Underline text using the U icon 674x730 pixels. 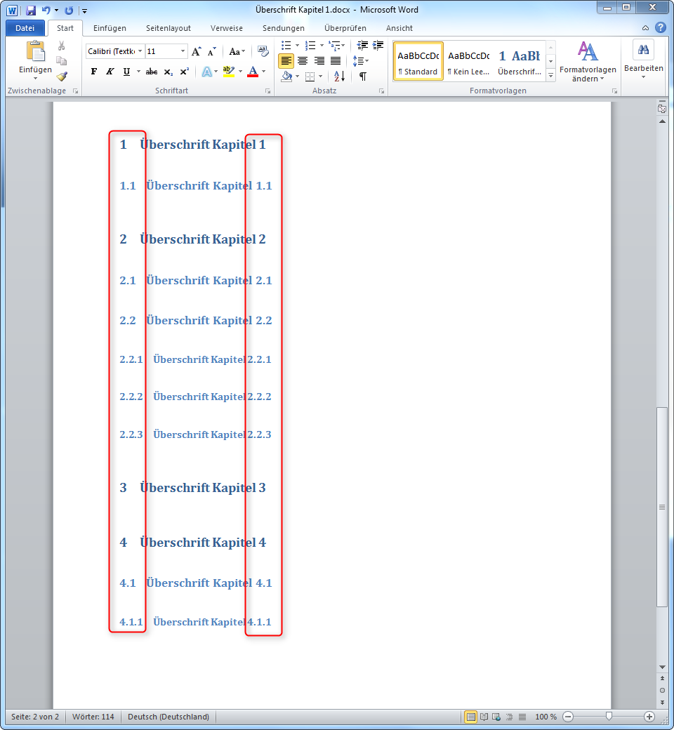pyautogui.click(x=126, y=71)
